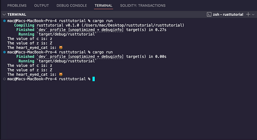Image resolution: width=257 pixels, height=140 pixels.
Task: Click the cyan terminal cursor block
Action: pos(94,79)
